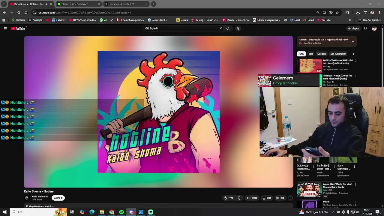The width and height of the screenshot is (384, 216).
Task: Open more actions ellipsis under video
Action: (x=290, y=198)
